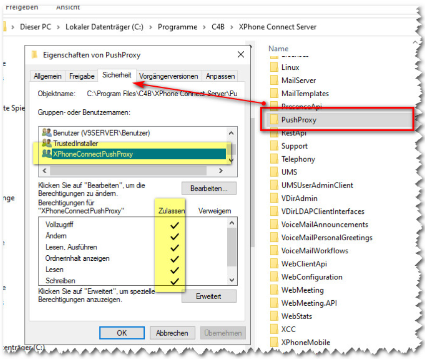Click the PushProxy folder icon

pyautogui.click(x=274, y=119)
